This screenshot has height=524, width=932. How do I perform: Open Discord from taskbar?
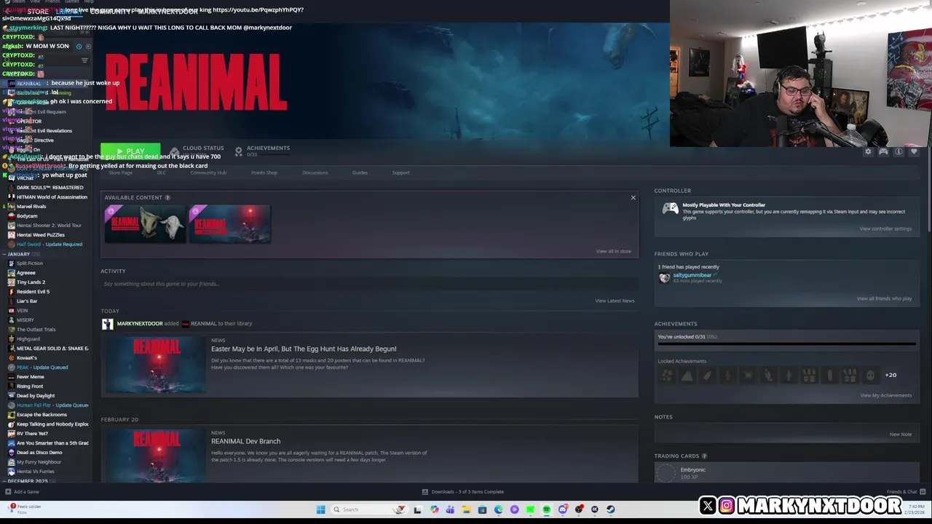click(x=563, y=509)
